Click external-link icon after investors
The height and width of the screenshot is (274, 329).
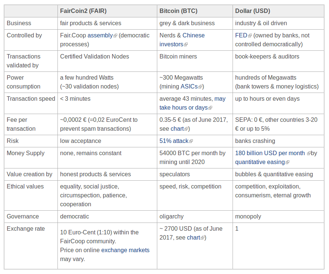pyautogui.click(x=186, y=45)
